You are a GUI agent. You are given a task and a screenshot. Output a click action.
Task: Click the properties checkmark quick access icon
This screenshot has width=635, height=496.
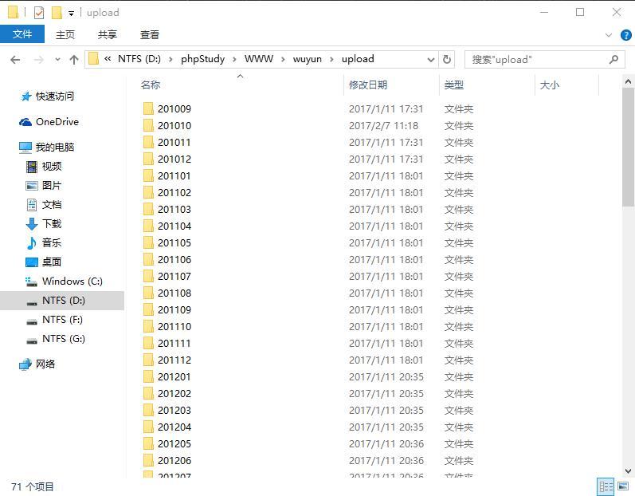tap(39, 13)
